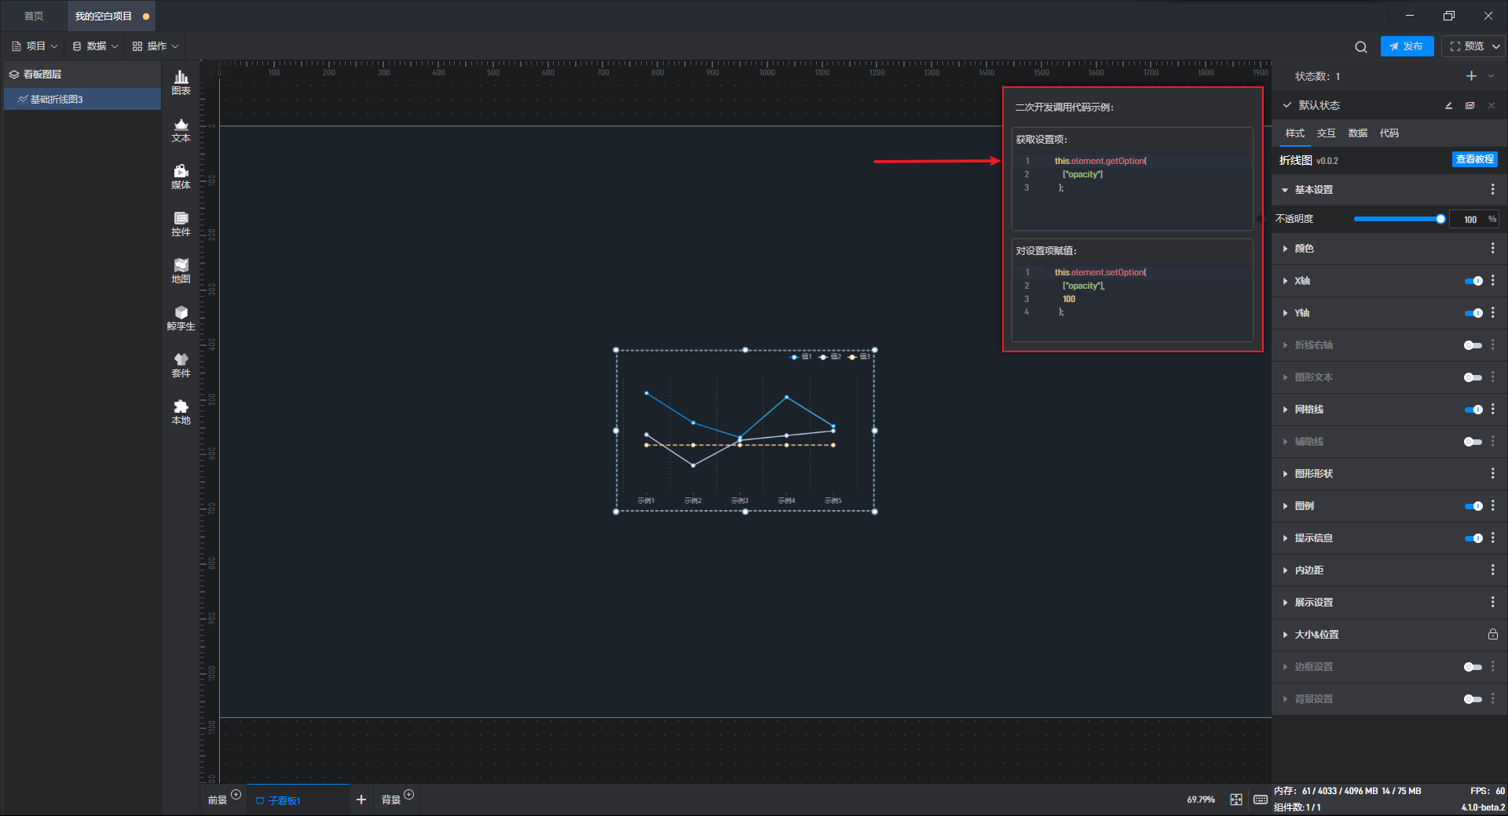Open the 项目 menu
Screen dimensions: 1508x816
[35, 46]
